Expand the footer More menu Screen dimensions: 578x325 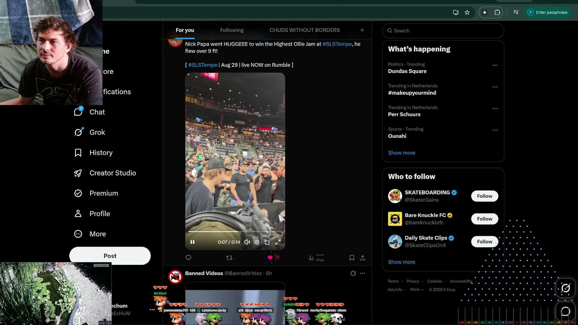coord(417,289)
